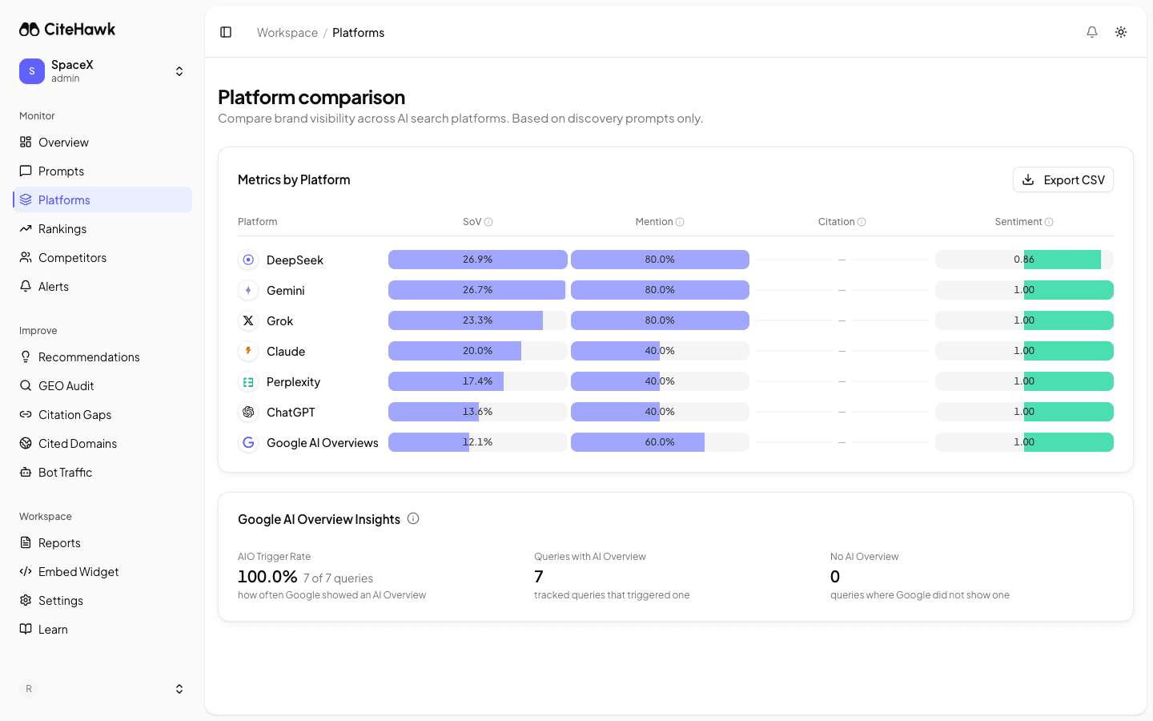The height and width of the screenshot is (721, 1153).
Task: Open GEO Audit
Action: click(x=102, y=385)
